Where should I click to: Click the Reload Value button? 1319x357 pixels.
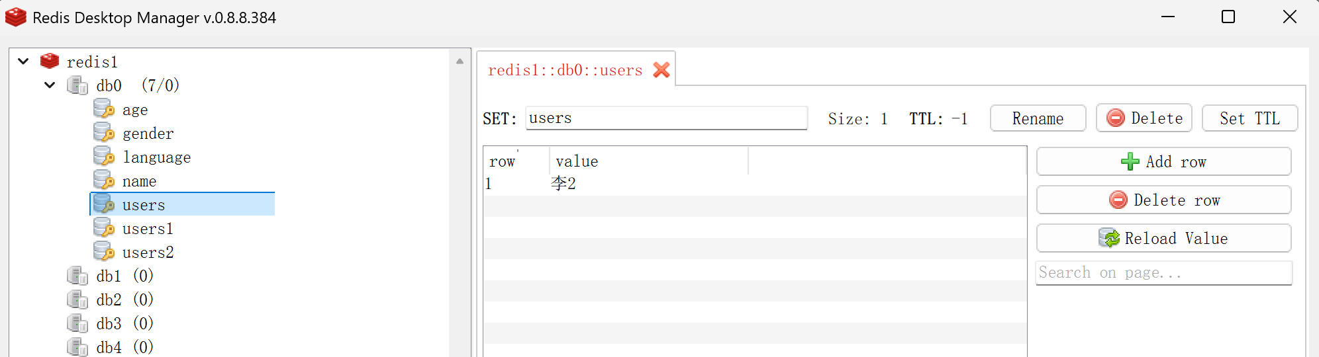[1163, 238]
